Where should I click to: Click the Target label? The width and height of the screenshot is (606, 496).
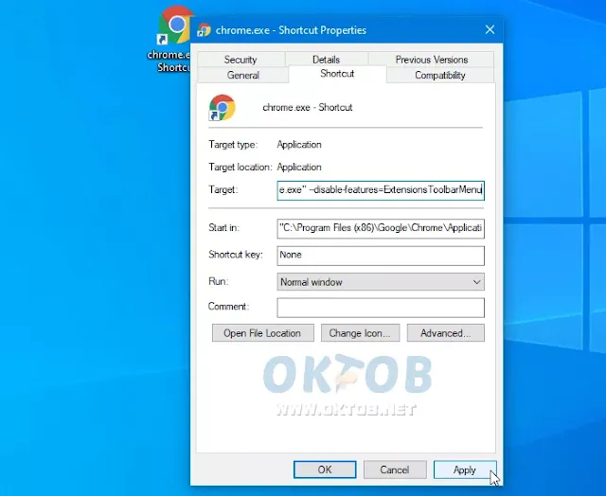pyautogui.click(x=223, y=189)
